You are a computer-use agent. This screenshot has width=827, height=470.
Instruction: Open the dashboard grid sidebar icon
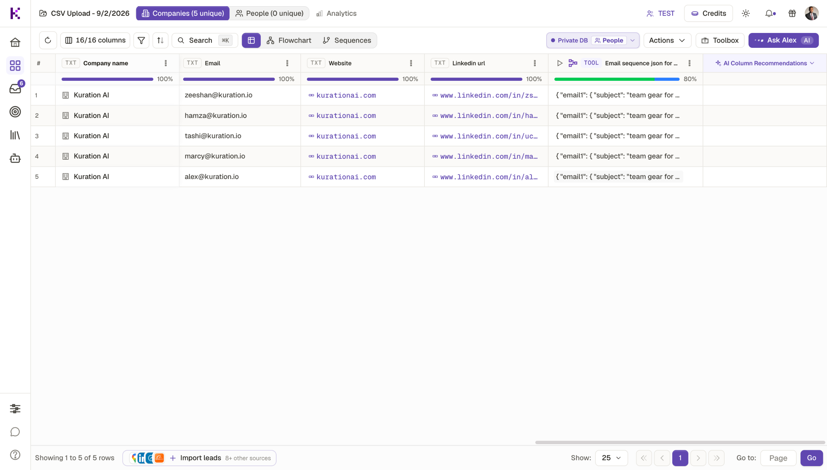(x=15, y=66)
